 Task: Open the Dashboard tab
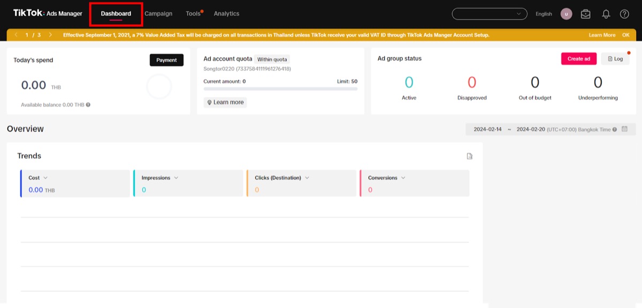116,14
